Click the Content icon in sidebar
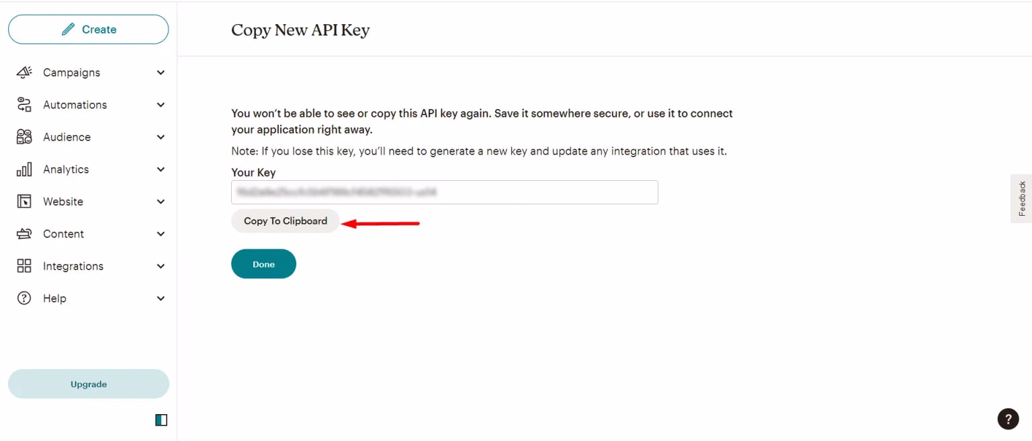Screen dimensions: 1032x441 (24, 234)
